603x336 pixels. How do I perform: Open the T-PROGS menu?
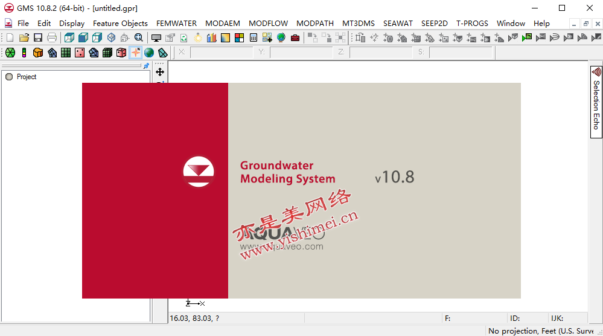tap(472, 24)
